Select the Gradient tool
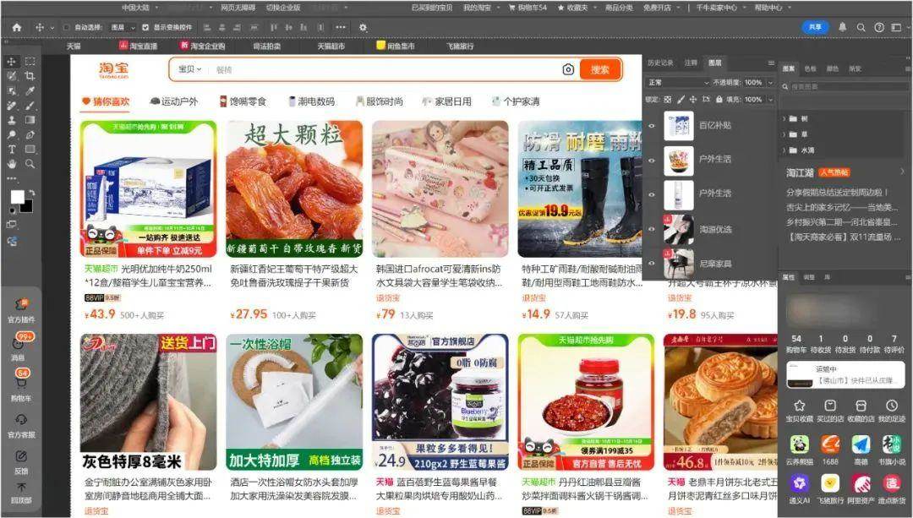This screenshot has width=913, height=518. point(30,120)
